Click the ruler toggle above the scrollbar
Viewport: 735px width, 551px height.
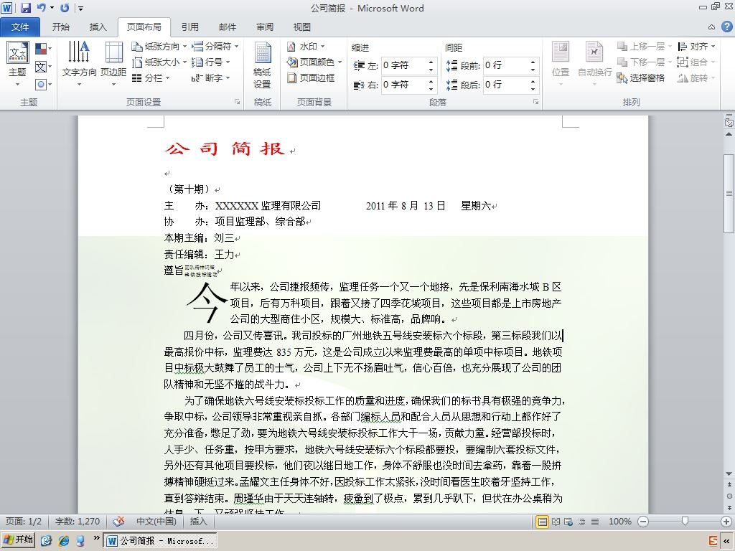[729, 123]
